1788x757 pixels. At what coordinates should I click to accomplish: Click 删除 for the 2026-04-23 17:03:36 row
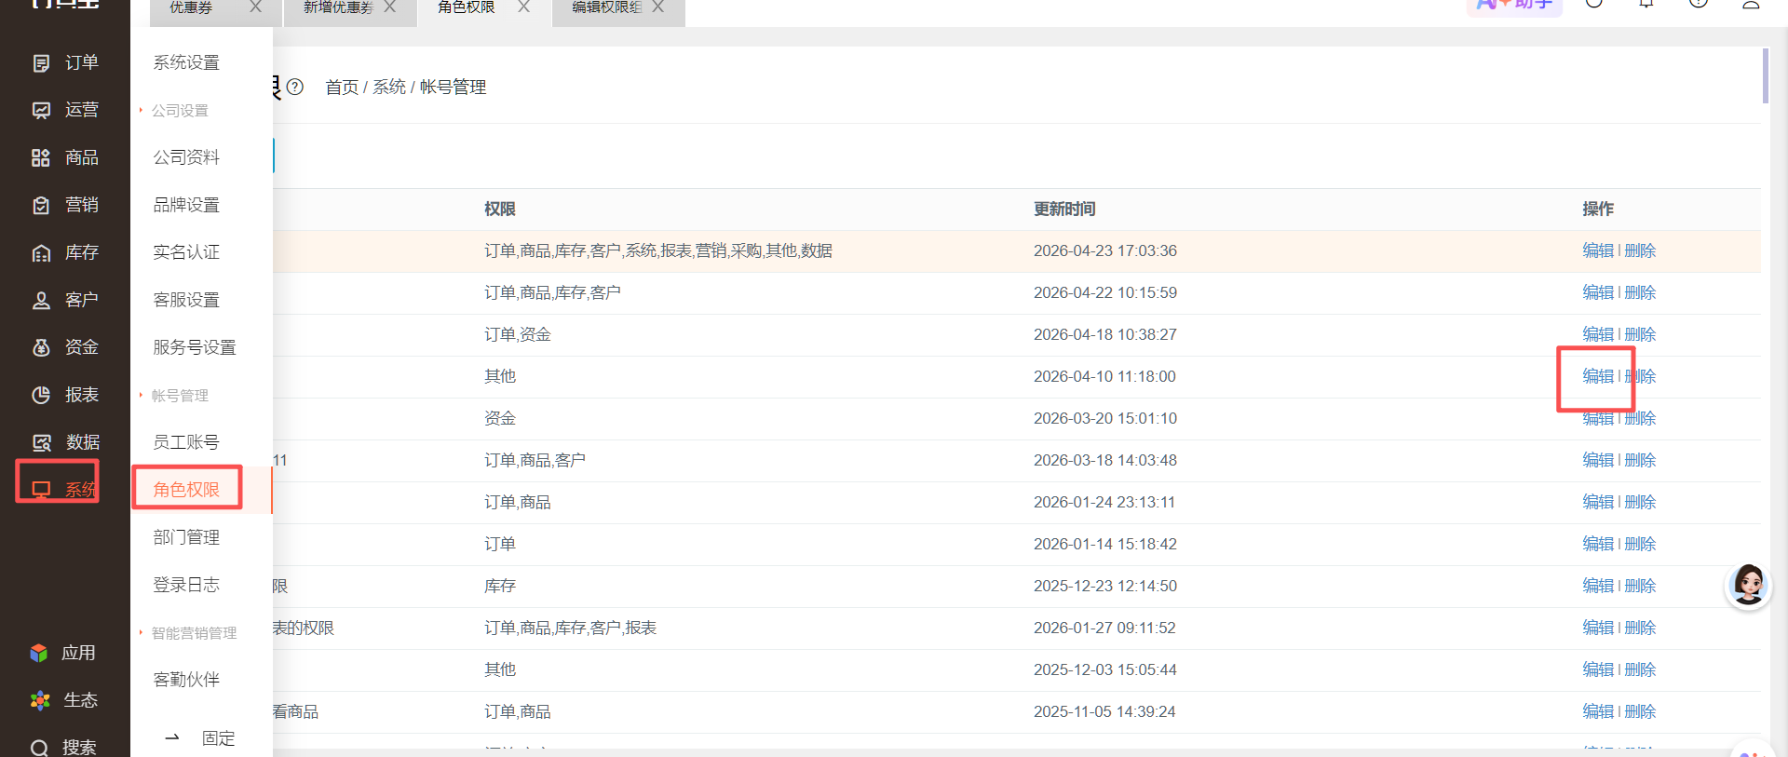1640,250
